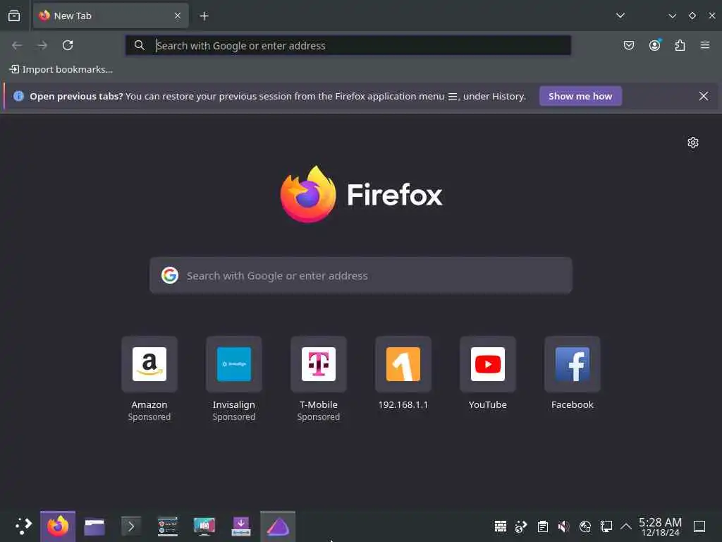The image size is (722, 542).
Task: Open new tab personalize settings gear
Action: pyautogui.click(x=693, y=143)
